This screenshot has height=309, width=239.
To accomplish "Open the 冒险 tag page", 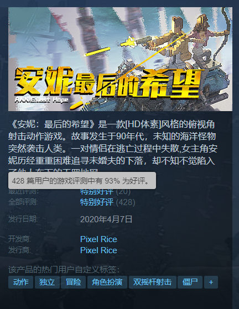I will [x=74, y=282].
